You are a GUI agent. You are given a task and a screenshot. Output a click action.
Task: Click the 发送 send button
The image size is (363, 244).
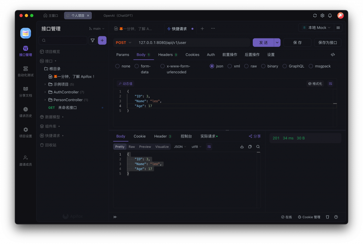(x=263, y=43)
